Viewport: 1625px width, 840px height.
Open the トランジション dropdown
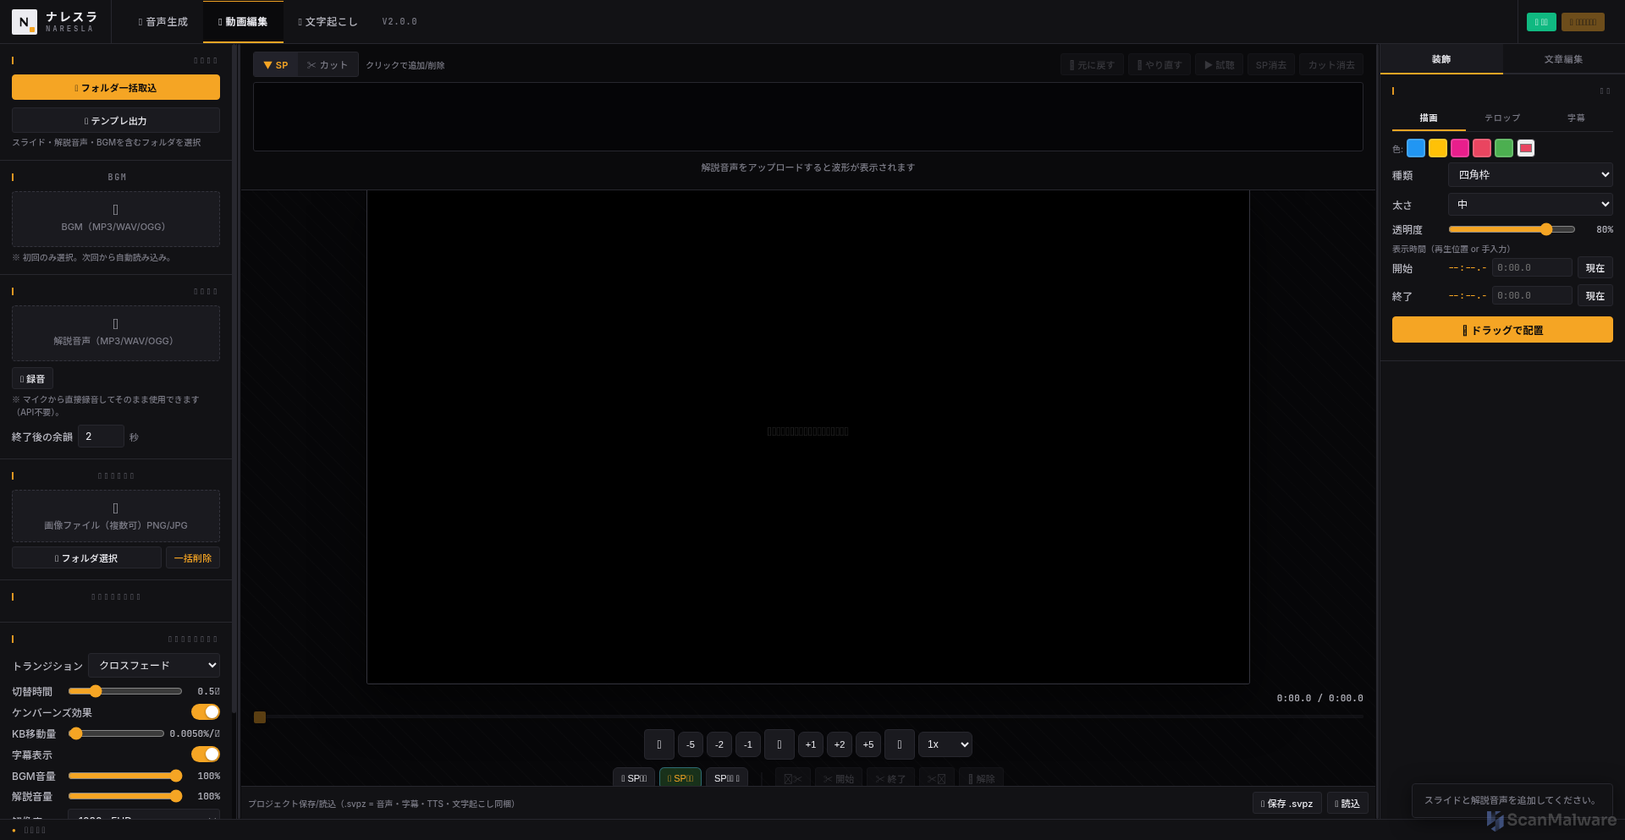pyautogui.click(x=154, y=666)
